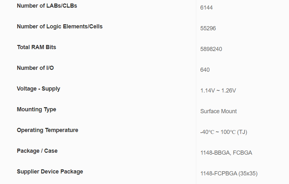Click the Mounting Type label
The image size is (289, 184).
click(36, 109)
